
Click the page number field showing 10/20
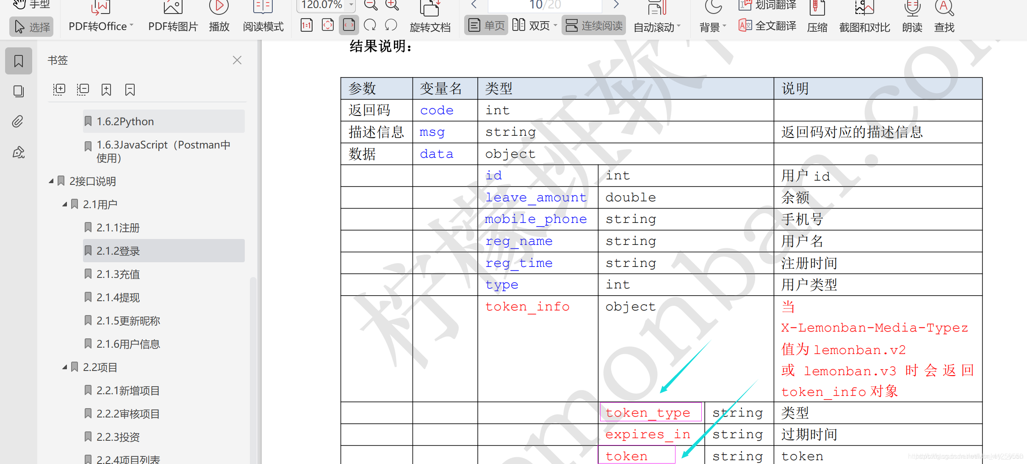click(x=545, y=5)
